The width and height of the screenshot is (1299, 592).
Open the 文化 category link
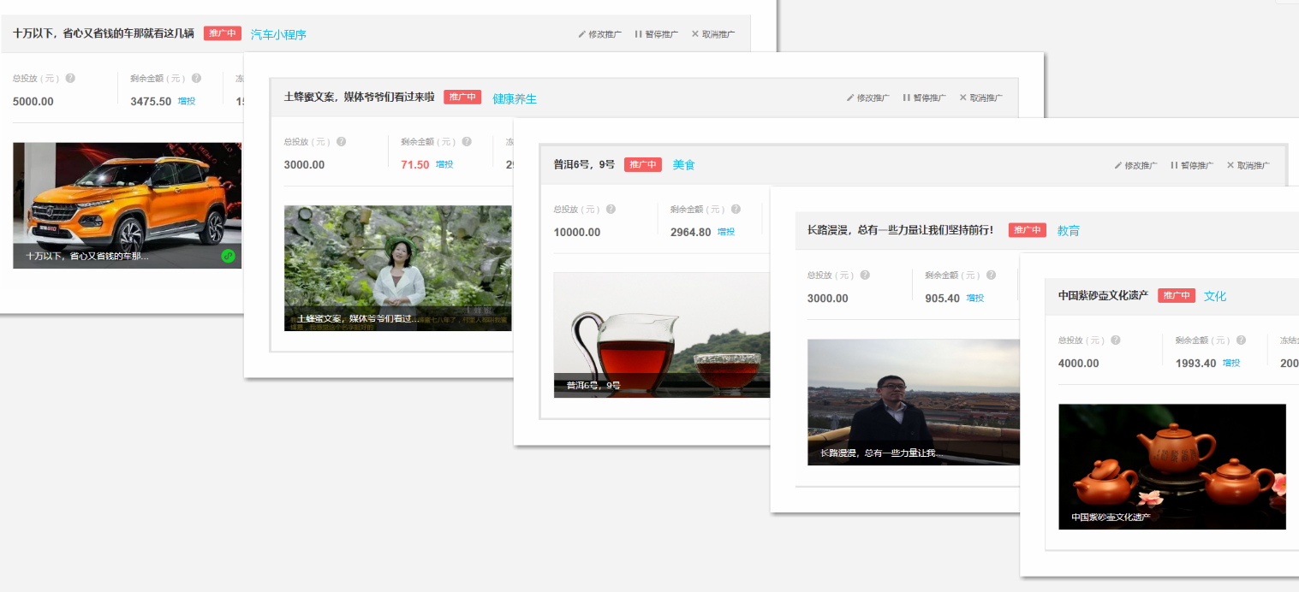tap(1215, 296)
